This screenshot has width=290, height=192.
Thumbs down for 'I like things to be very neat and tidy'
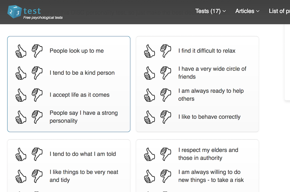click(x=37, y=176)
